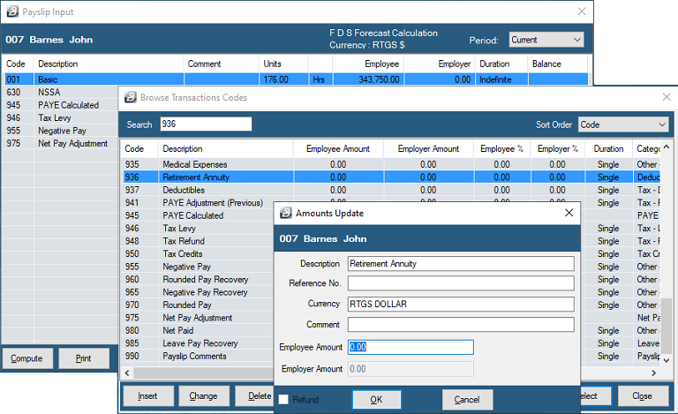678x414 pixels.
Task: Select Tax Levy row in Payslip Input
Action: tap(61, 117)
